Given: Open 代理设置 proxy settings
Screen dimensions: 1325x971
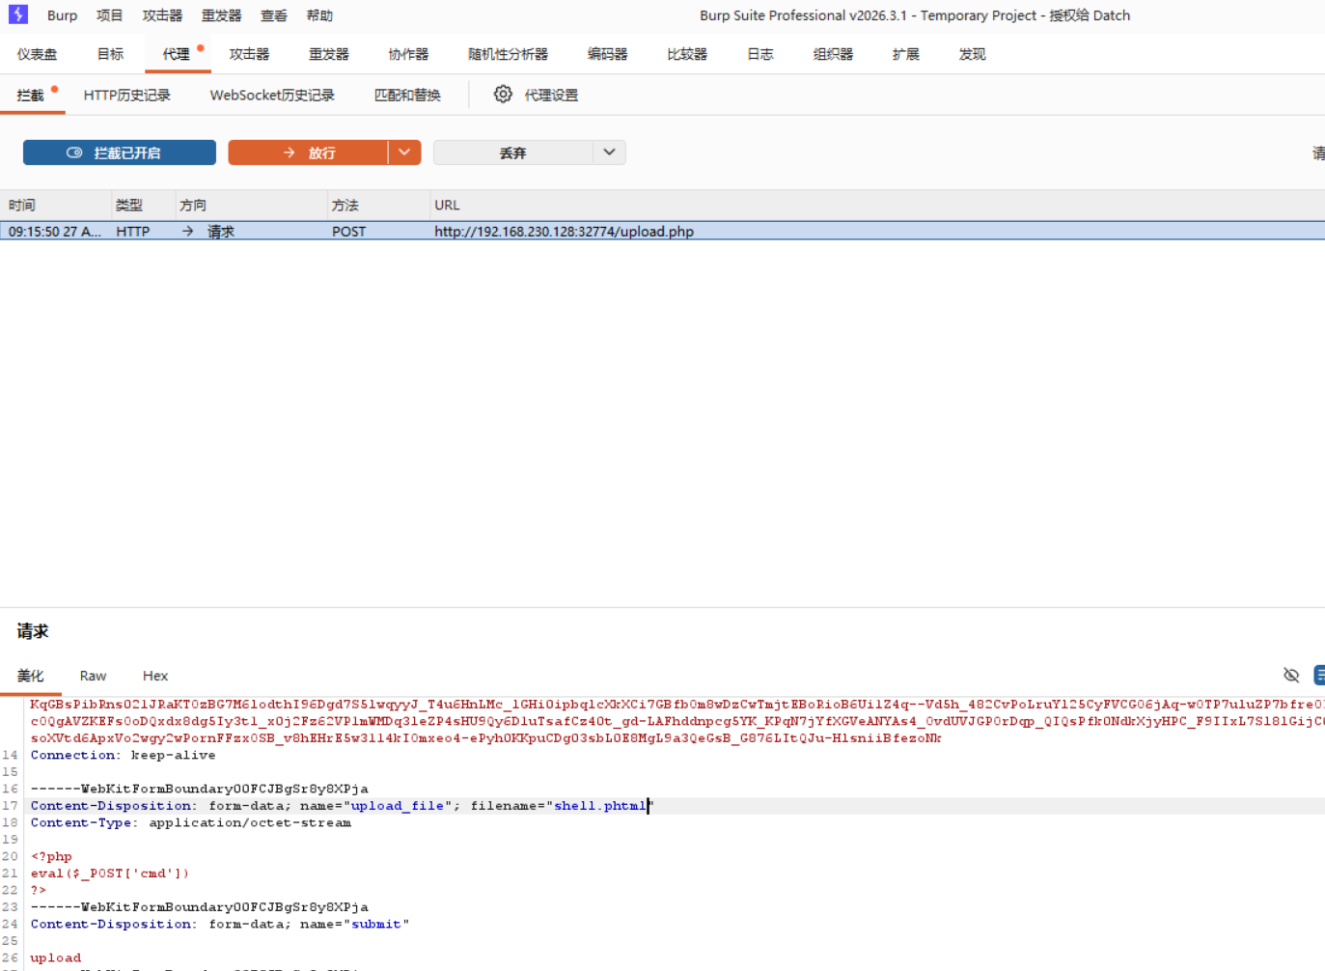Looking at the screenshot, I should [536, 95].
